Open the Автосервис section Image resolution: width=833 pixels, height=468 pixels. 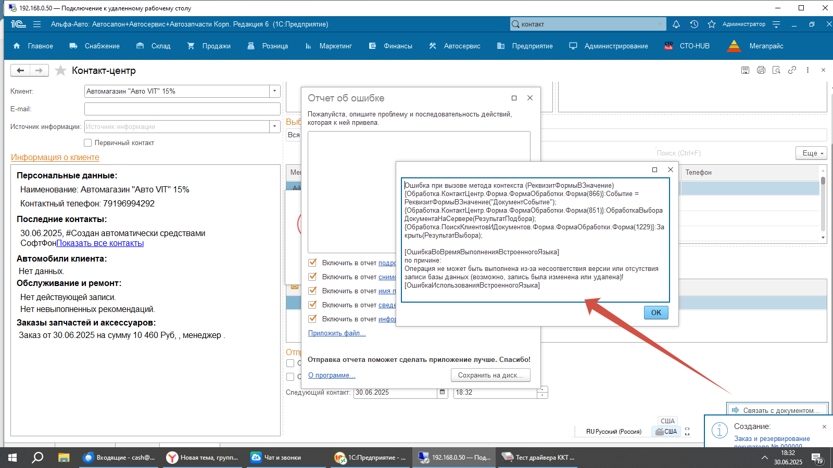(x=455, y=46)
